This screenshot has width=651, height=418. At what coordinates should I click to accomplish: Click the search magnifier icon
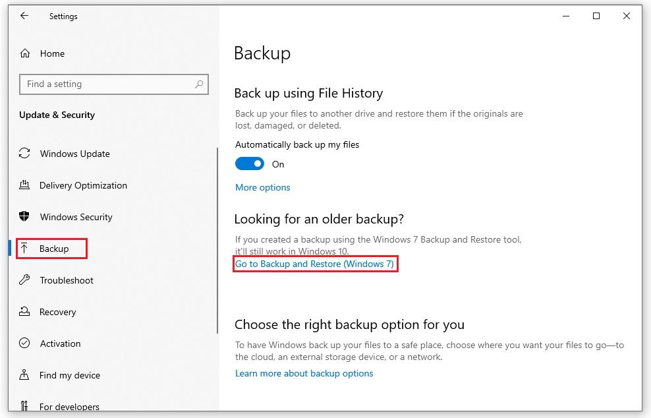[199, 84]
